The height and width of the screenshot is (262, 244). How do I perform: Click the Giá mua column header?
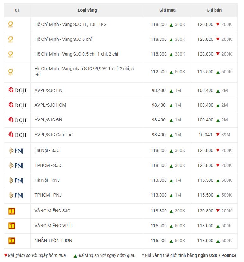pyautogui.click(x=167, y=10)
